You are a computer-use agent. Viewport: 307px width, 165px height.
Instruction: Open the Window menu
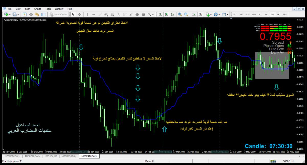59,9
